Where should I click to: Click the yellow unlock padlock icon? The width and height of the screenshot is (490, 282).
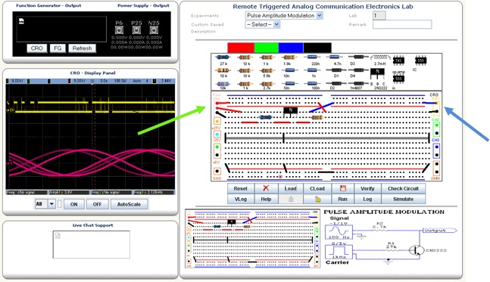pyautogui.click(x=317, y=199)
